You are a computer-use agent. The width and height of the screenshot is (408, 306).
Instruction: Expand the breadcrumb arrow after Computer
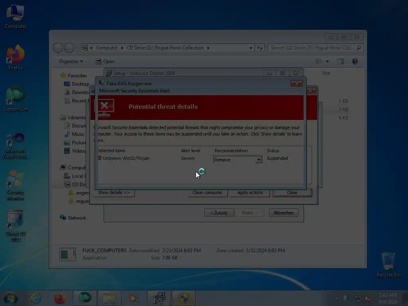pyautogui.click(x=122, y=48)
